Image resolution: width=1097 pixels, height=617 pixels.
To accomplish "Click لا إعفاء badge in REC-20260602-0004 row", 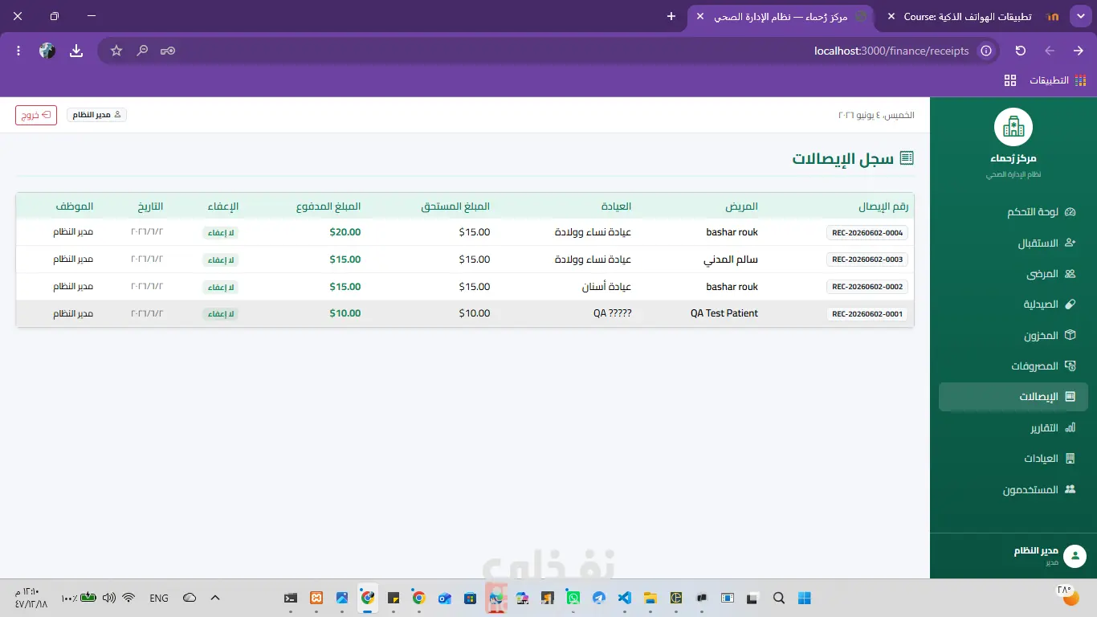I will point(220,233).
